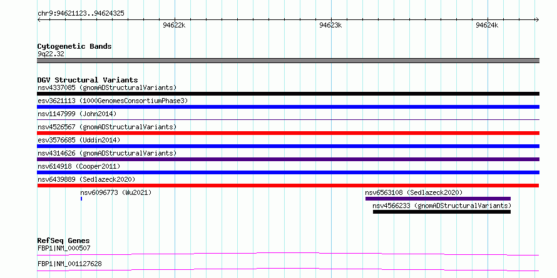Click the chr9:94621123..94624325 coordinate label
Image resolution: width=557 pixels, height=278 pixels.
[81, 14]
